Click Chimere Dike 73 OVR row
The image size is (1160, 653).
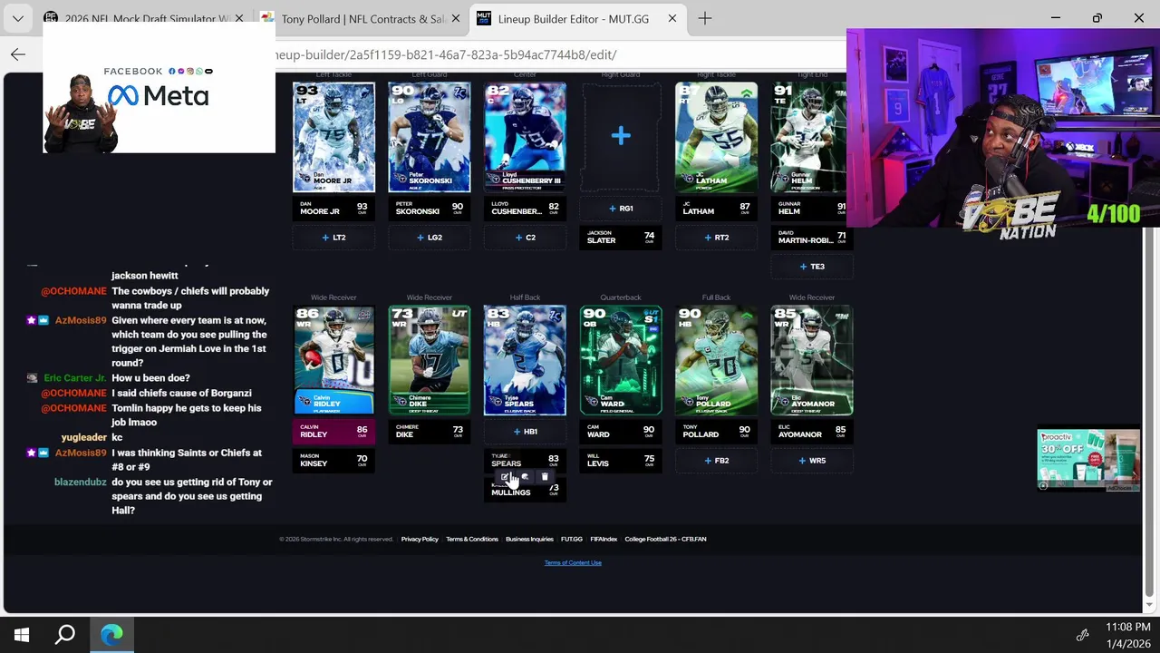[430, 432]
